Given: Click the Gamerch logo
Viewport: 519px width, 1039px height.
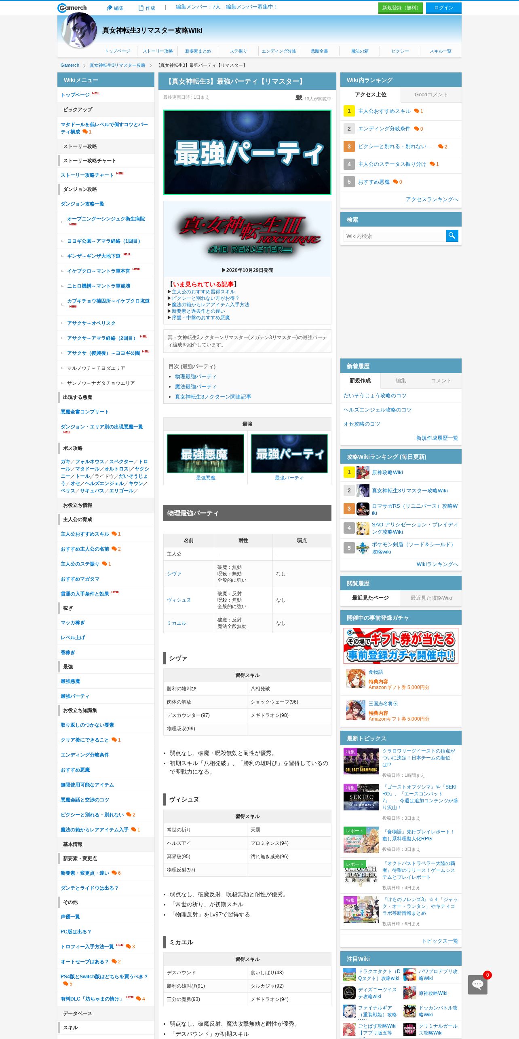Looking at the screenshot, I should click(72, 8).
